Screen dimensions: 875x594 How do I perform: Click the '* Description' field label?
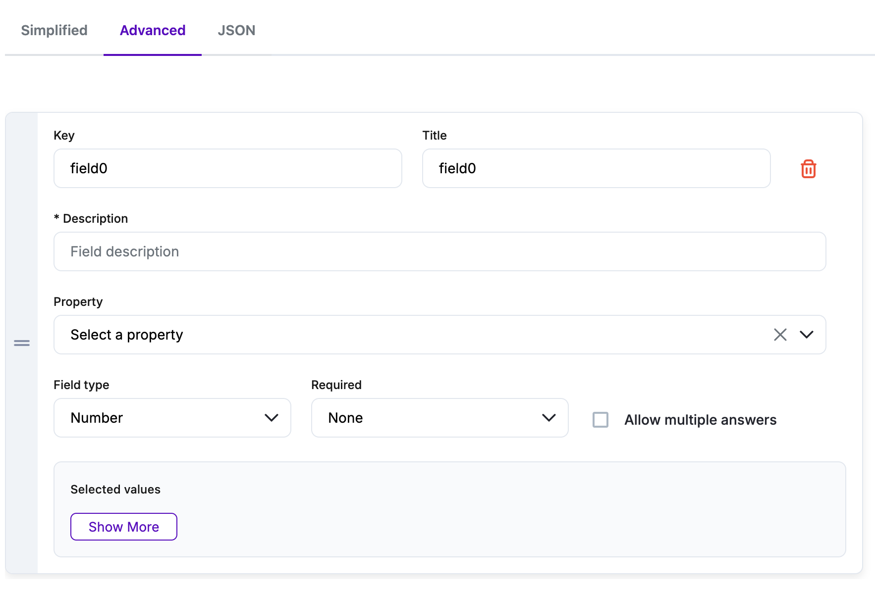(x=91, y=218)
